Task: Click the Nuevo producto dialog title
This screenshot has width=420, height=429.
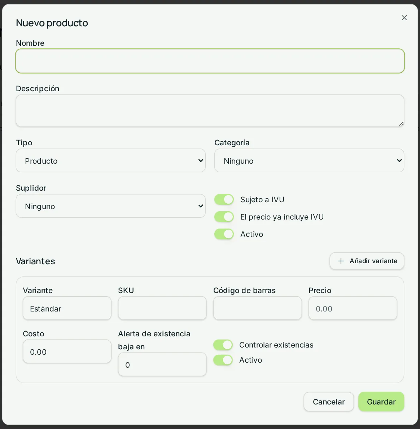Action: [52, 23]
